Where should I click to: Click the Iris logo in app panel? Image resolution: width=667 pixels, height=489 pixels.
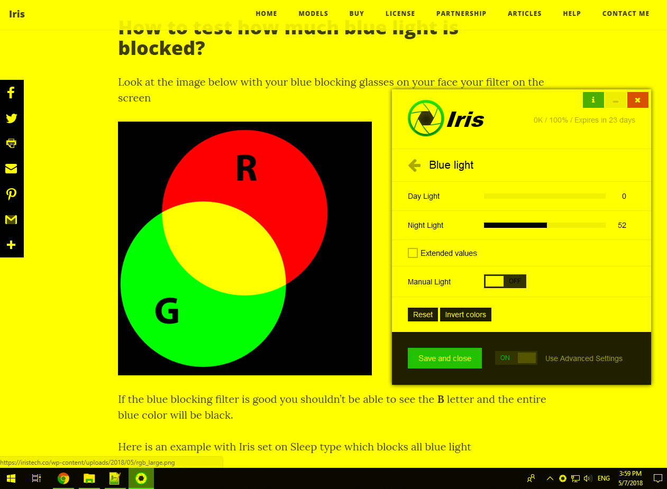446,118
